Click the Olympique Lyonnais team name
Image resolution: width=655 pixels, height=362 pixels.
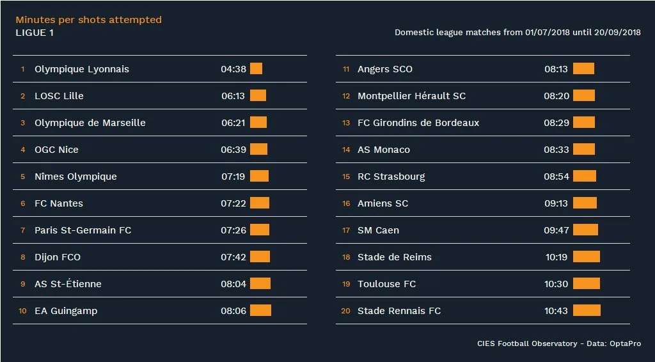pyautogui.click(x=81, y=69)
